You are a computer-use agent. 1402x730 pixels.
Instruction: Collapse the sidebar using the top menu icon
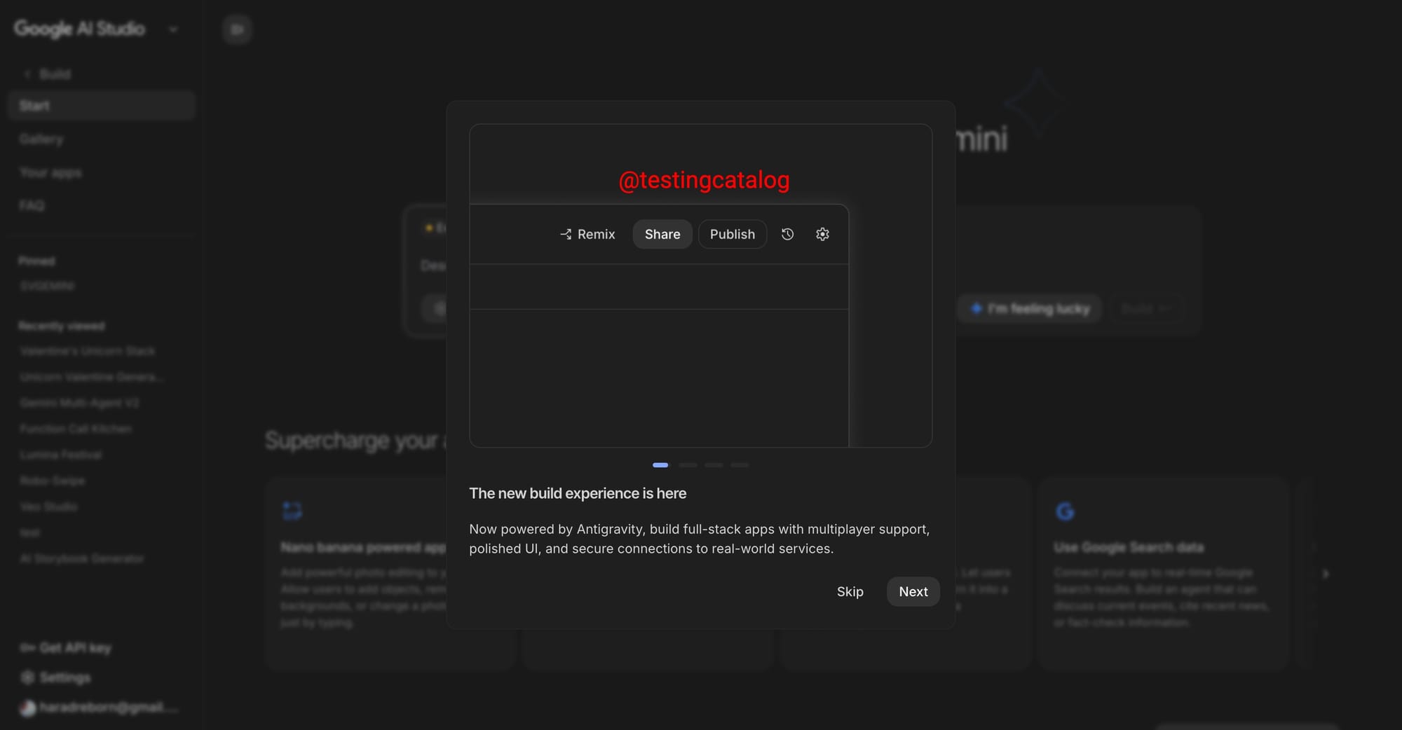(x=237, y=29)
